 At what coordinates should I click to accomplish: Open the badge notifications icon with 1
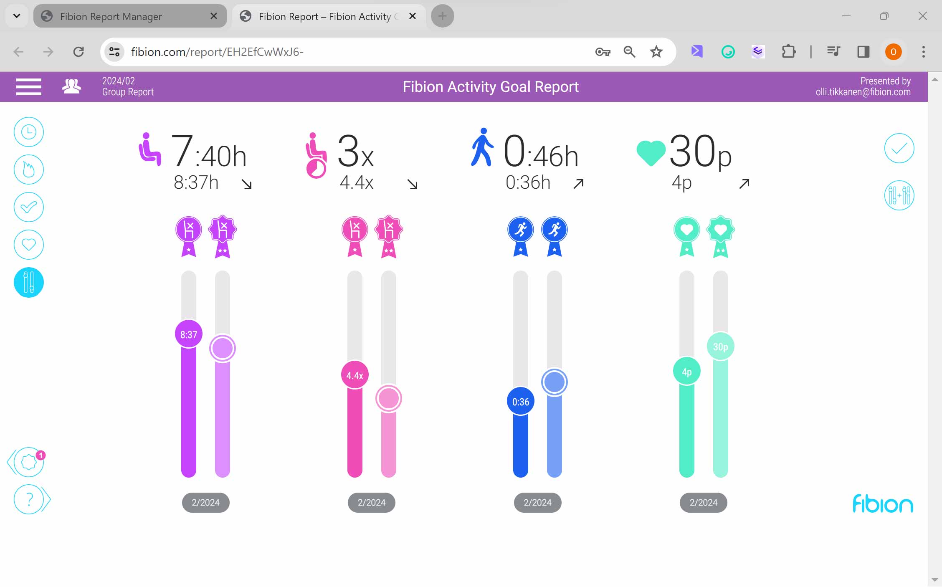coord(29,462)
